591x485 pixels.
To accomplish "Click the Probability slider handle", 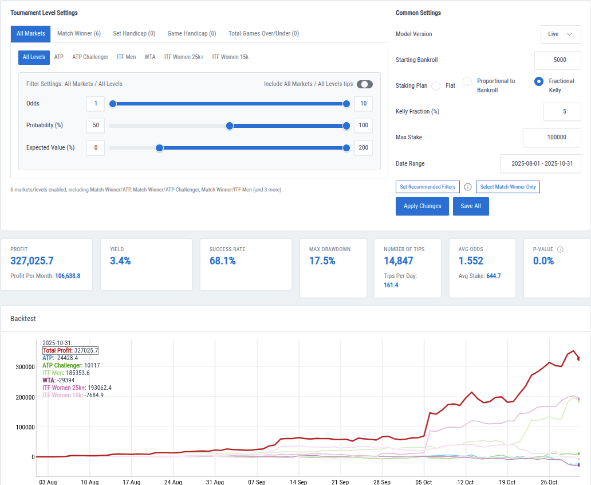I will pyautogui.click(x=230, y=126).
